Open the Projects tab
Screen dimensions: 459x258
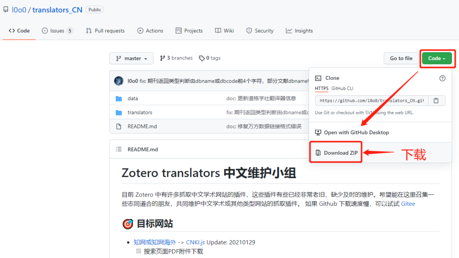click(189, 31)
